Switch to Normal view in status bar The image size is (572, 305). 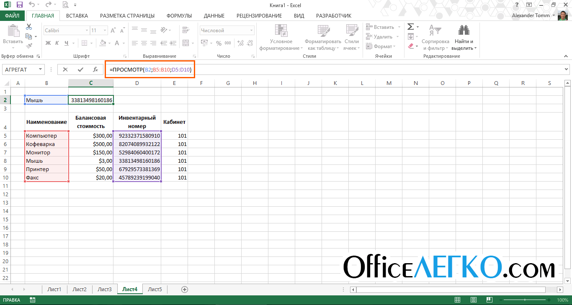click(458, 300)
